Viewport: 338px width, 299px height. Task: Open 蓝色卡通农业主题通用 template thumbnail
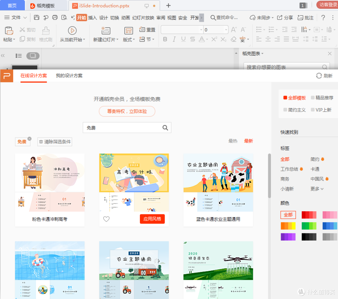point(218,182)
